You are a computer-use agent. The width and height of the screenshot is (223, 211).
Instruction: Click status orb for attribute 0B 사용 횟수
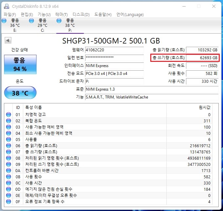pyautogui.click(x=9, y=177)
